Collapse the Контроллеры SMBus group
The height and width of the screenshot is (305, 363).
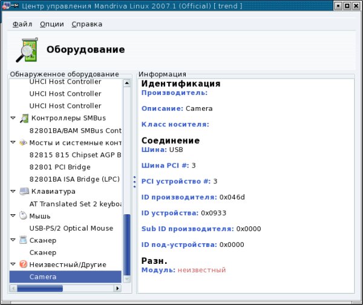[13, 118]
